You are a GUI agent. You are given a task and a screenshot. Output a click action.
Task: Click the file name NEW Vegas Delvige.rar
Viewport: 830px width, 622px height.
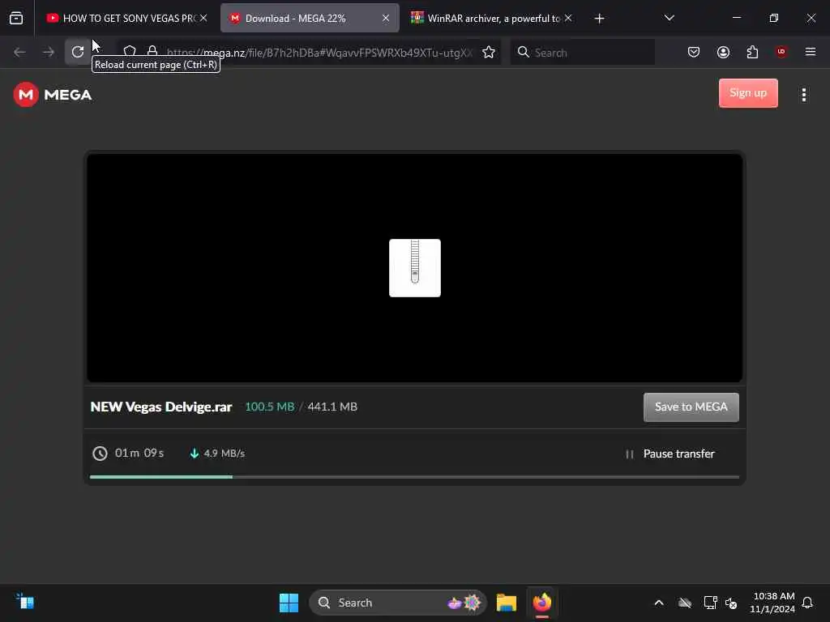(x=161, y=407)
